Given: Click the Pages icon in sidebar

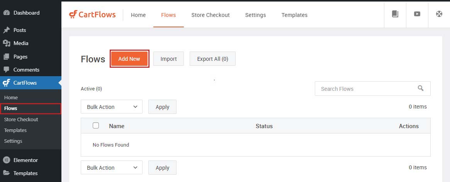Looking at the screenshot, I should pos(6,57).
